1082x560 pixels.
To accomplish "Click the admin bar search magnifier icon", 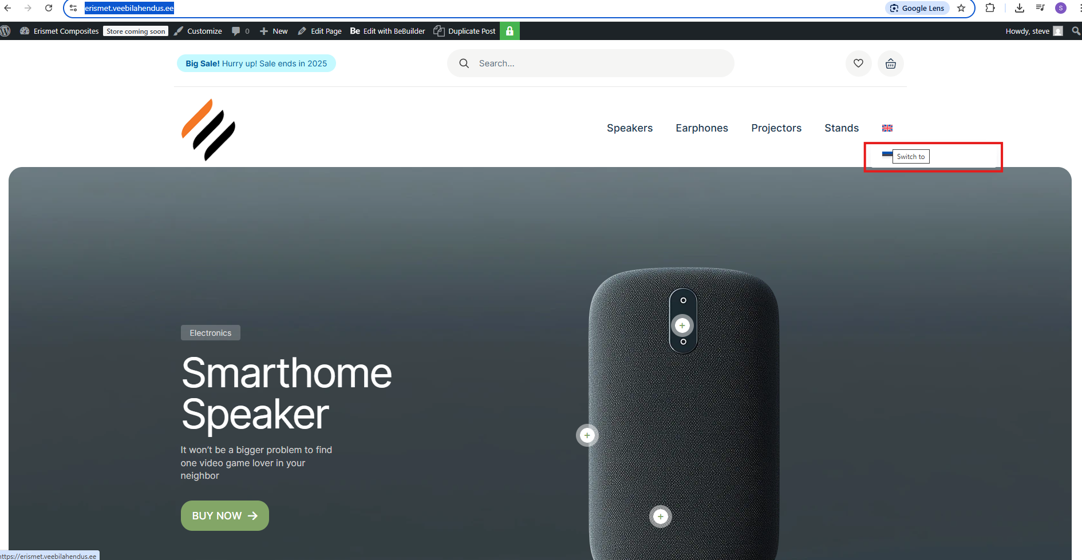I will point(1076,31).
